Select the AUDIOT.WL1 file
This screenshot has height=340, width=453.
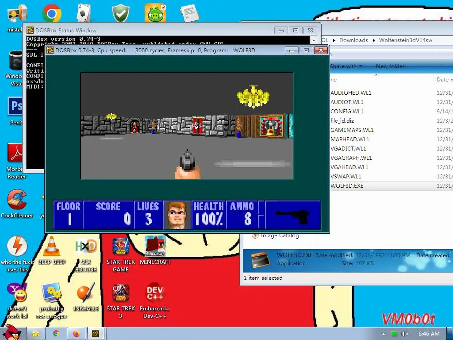(x=347, y=102)
